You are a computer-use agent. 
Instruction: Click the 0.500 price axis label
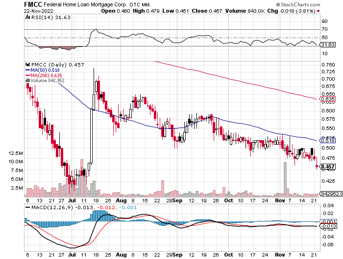pos(328,148)
